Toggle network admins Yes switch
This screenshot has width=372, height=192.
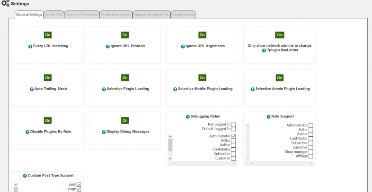coord(280,35)
